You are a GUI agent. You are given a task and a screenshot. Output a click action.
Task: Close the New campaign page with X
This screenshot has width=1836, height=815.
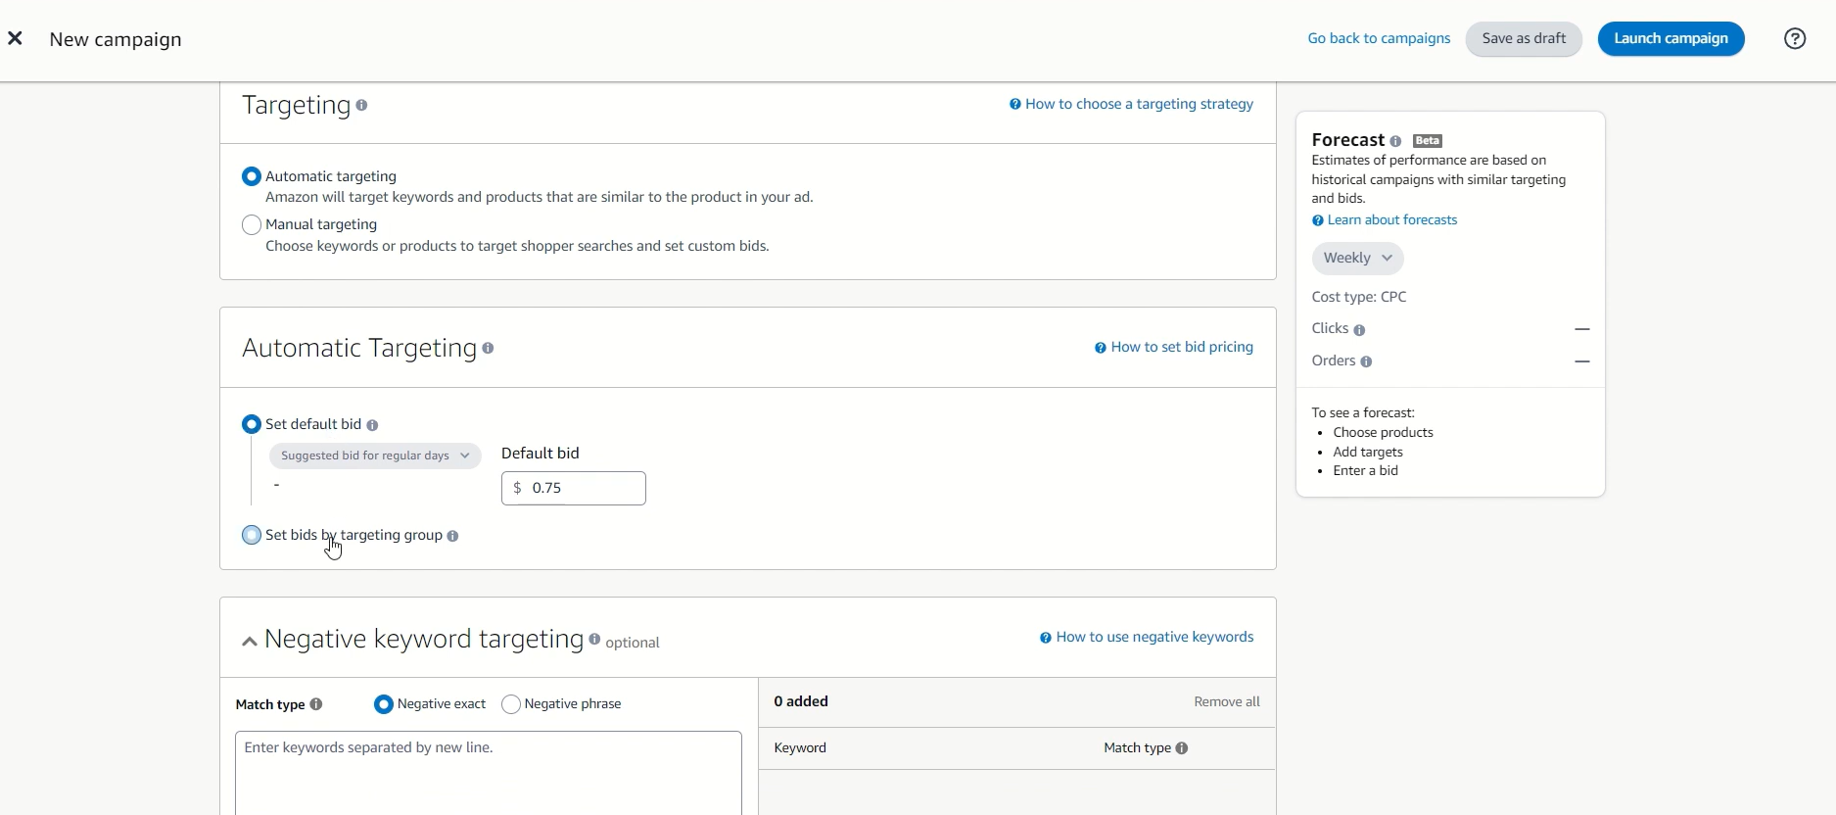pos(15,38)
